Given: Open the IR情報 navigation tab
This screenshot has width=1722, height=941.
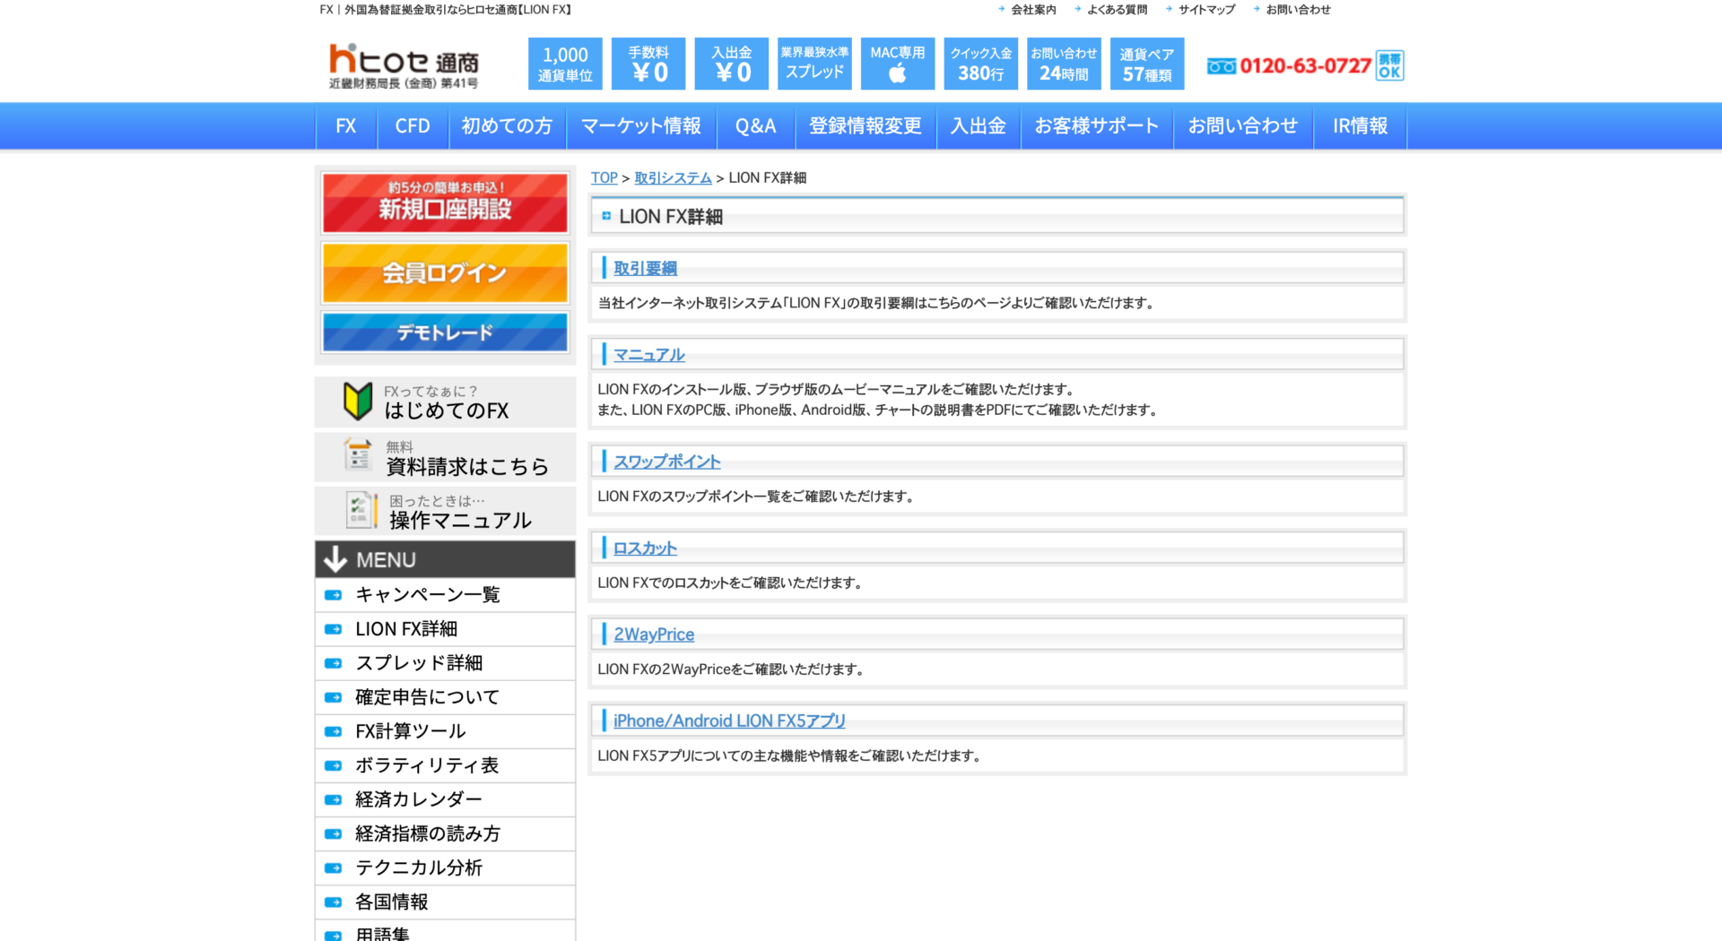Looking at the screenshot, I should pyautogui.click(x=1360, y=126).
